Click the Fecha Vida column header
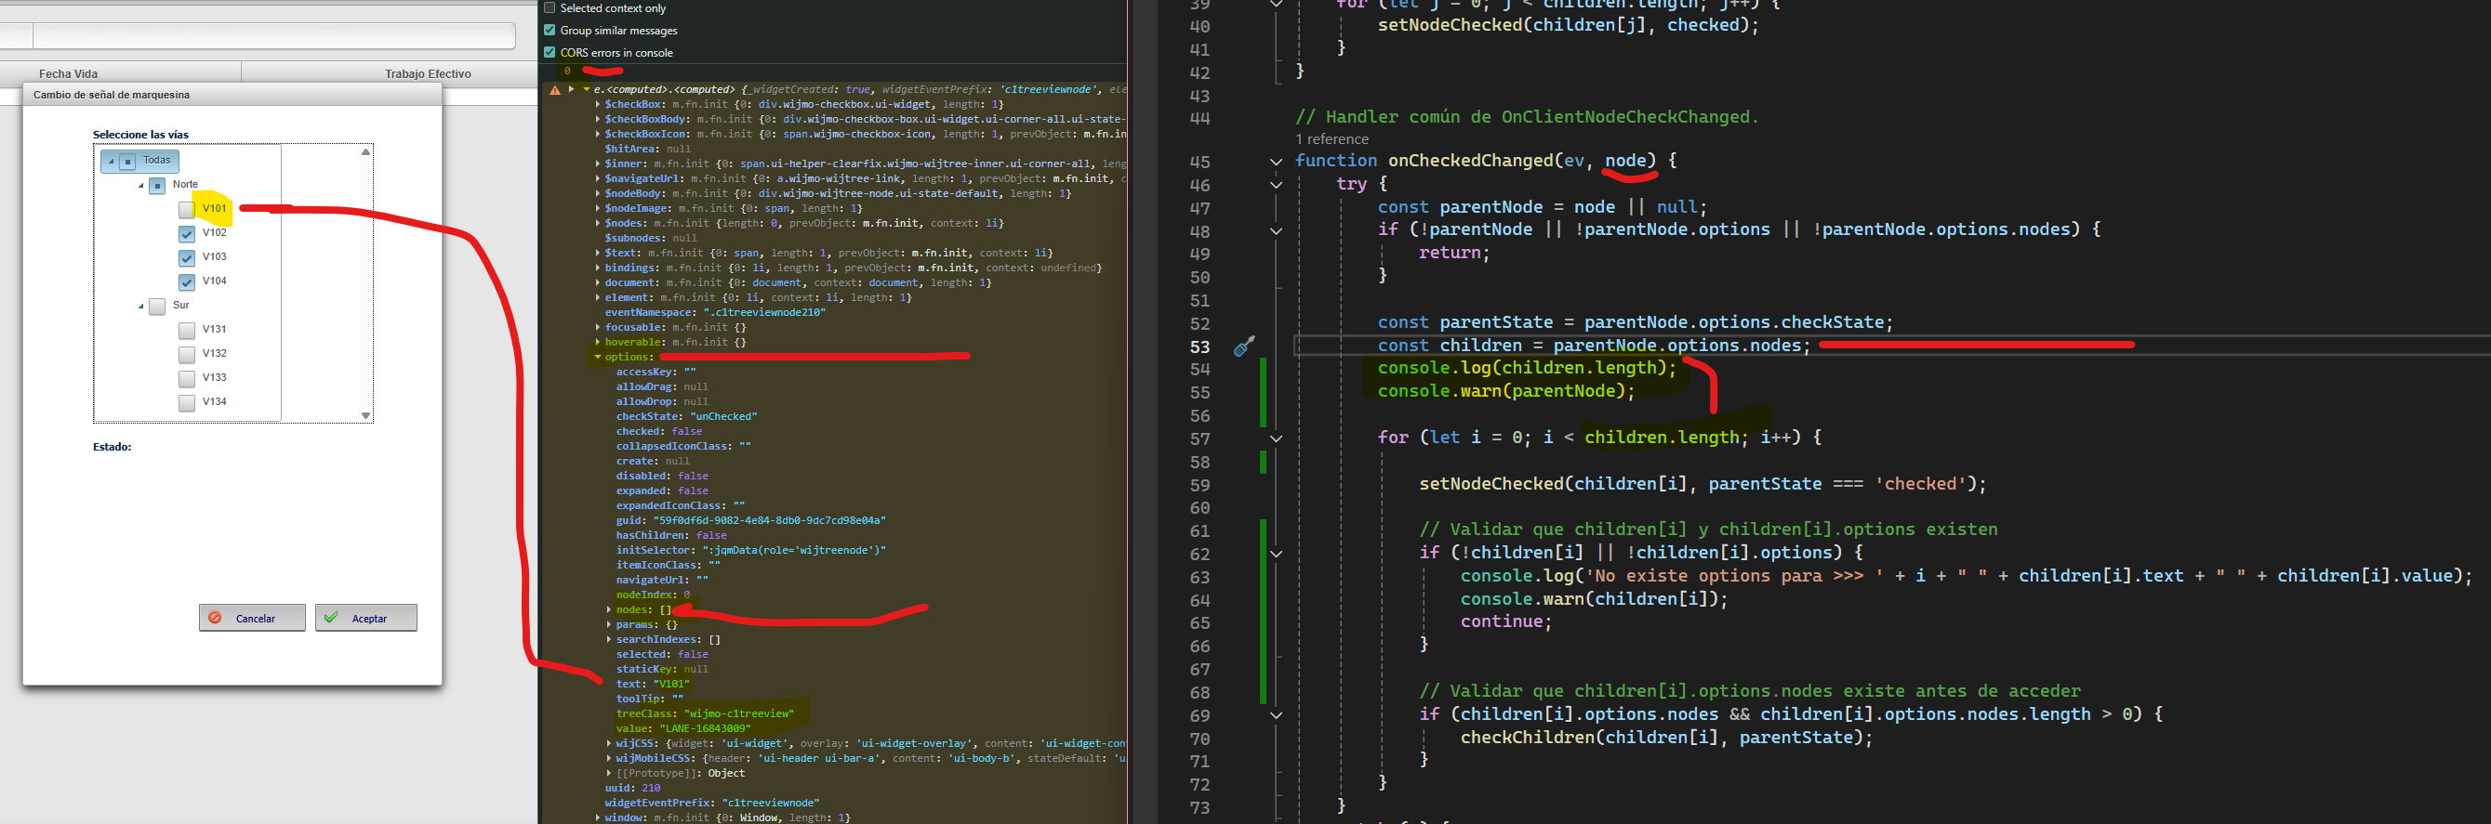This screenshot has width=2491, height=824. coord(68,73)
